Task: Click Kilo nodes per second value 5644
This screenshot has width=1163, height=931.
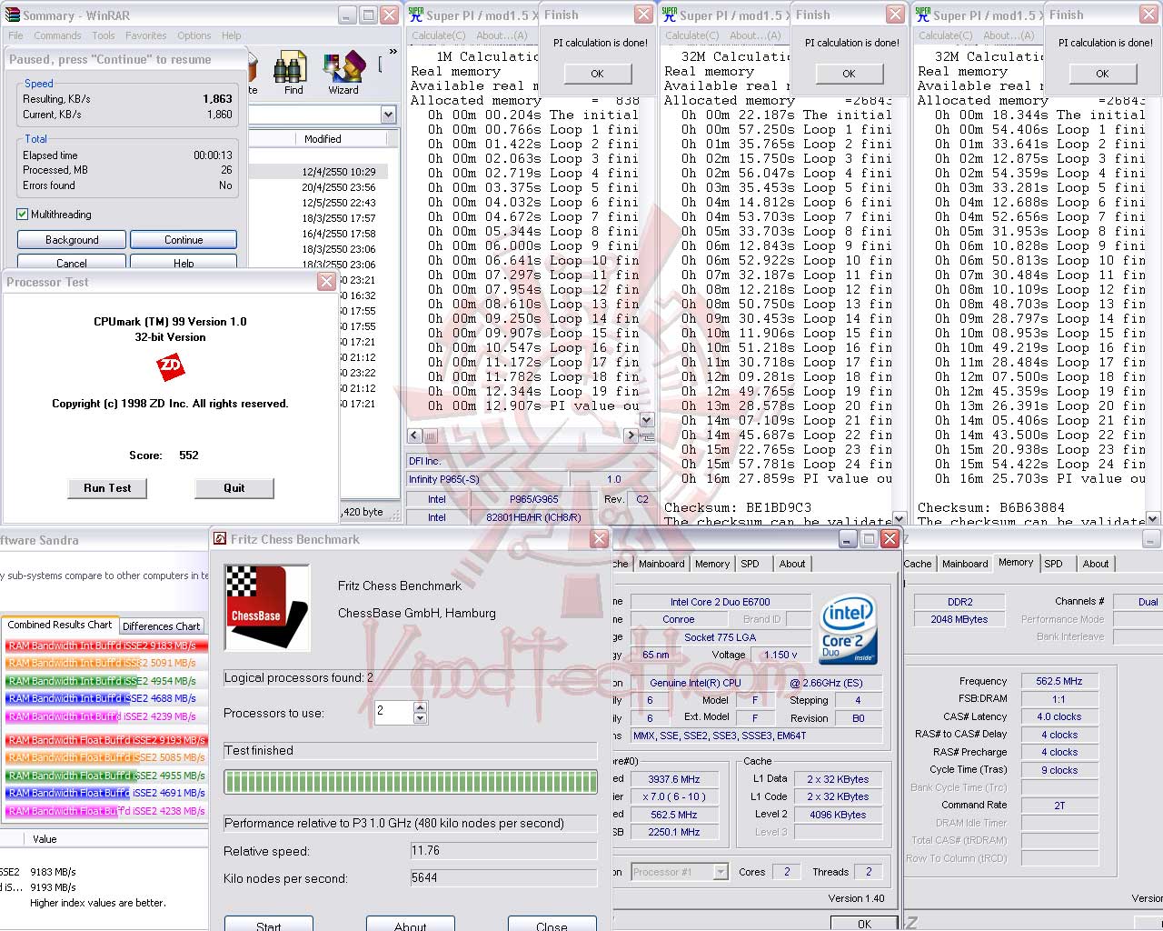Action: tap(502, 878)
